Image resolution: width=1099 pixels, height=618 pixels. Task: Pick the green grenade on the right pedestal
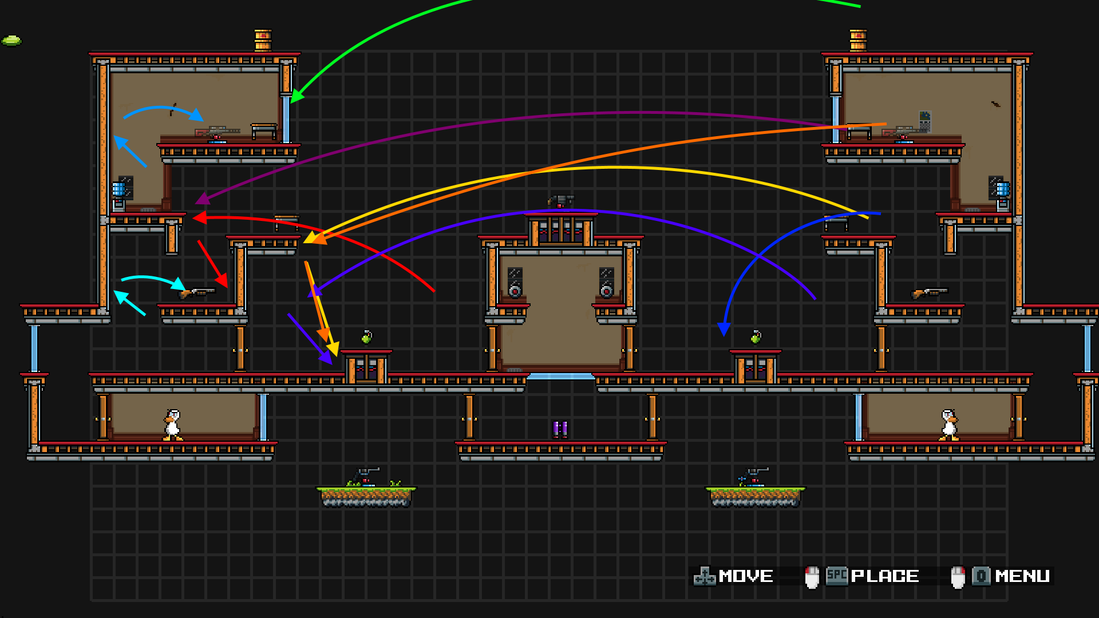coord(756,337)
